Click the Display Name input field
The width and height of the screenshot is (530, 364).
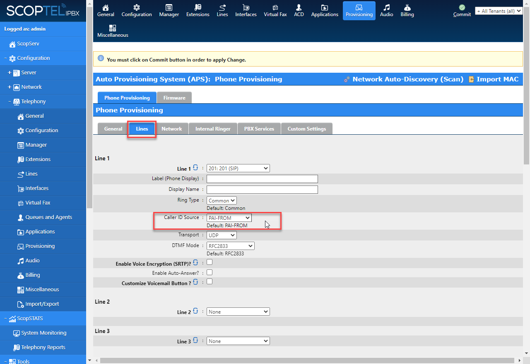coord(262,190)
